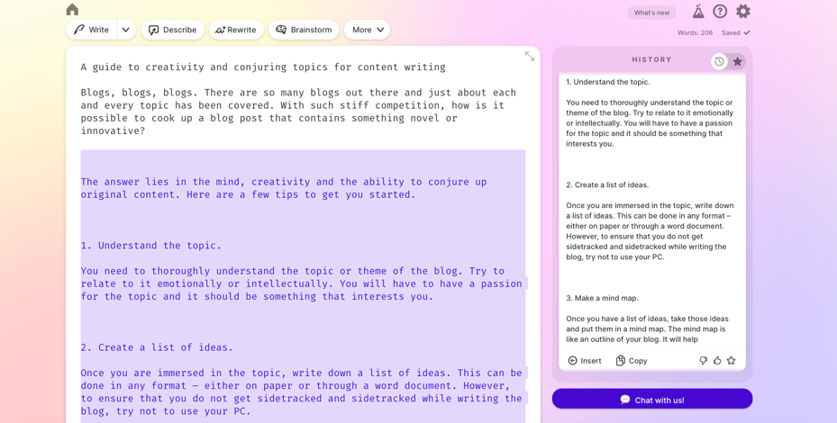Open the Write options dropdown arrow
Screen dimensions: 837x423
pos(126,30)
